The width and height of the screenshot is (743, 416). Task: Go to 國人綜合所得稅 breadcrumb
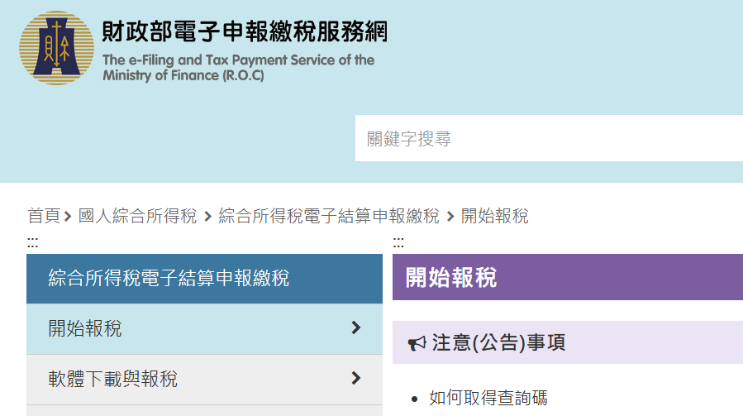(x=137, y=216)
